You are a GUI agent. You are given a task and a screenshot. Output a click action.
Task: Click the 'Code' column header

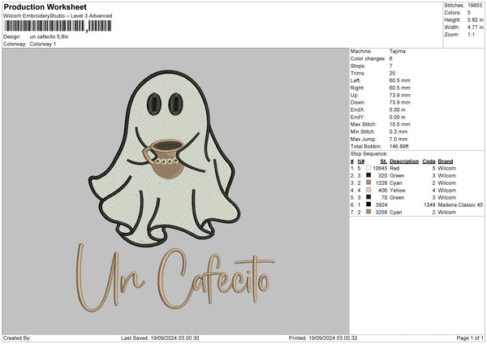[429, 161]
